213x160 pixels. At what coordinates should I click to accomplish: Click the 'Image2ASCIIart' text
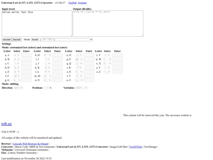[119, 147]
